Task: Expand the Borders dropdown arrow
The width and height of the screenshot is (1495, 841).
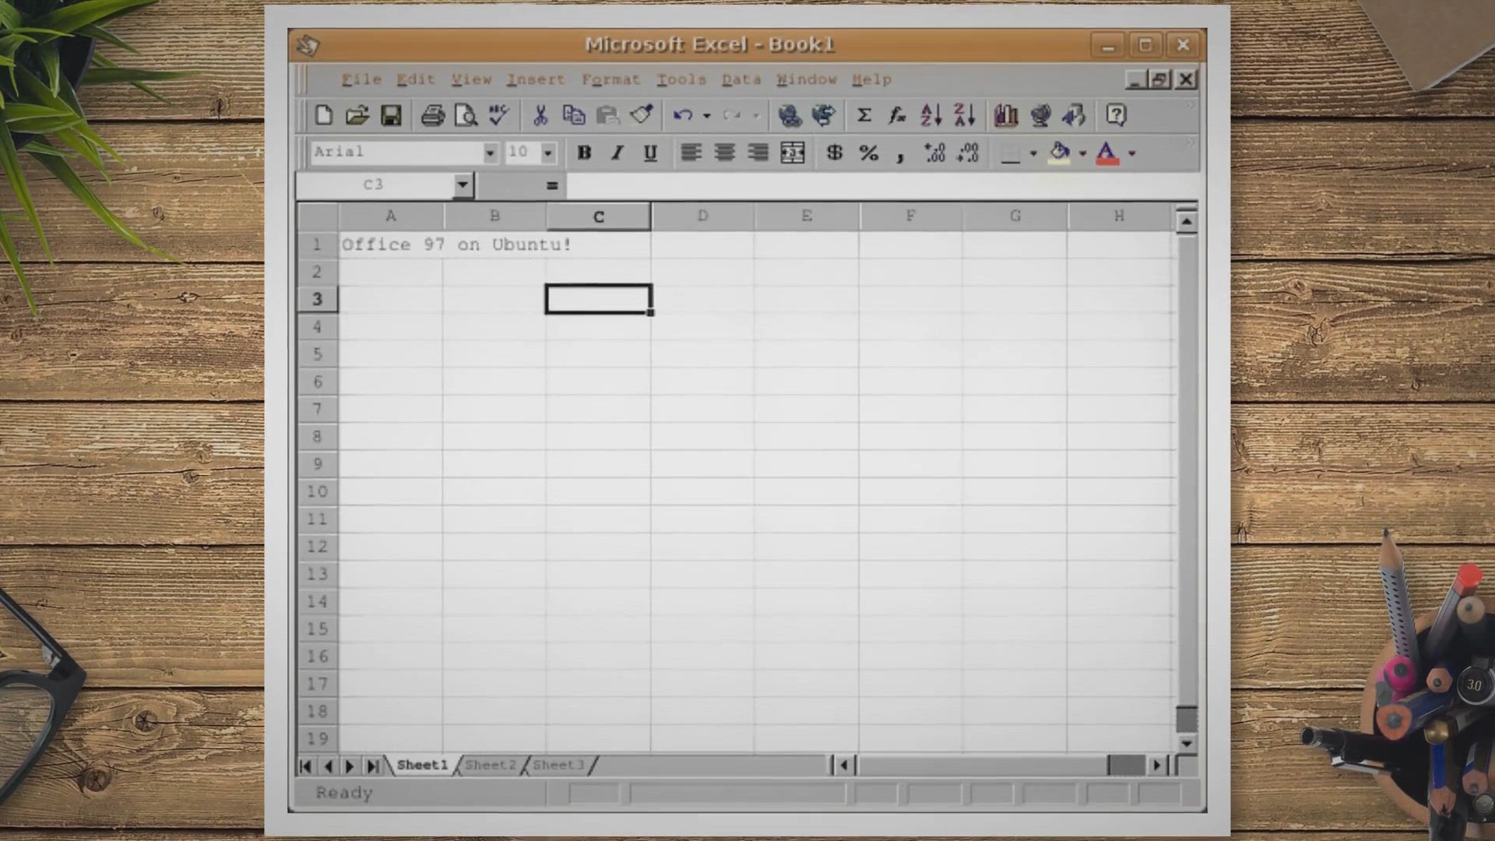Action: (x=1033, y=153)
